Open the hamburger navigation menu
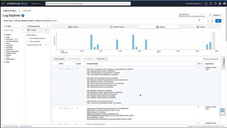This screenshot has width=227, height=128. click(3, 3)
